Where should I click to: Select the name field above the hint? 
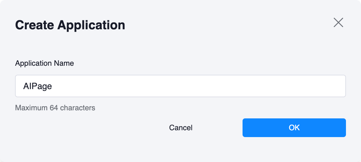[180, 86]
